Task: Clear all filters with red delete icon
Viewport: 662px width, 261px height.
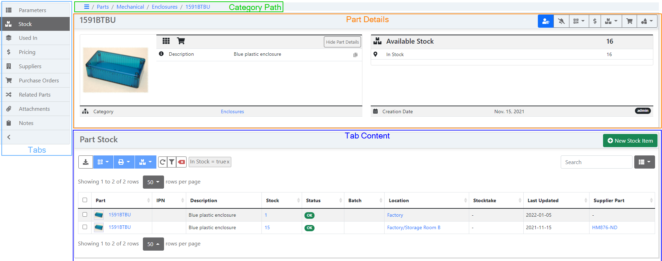Action: pos(181,162)
